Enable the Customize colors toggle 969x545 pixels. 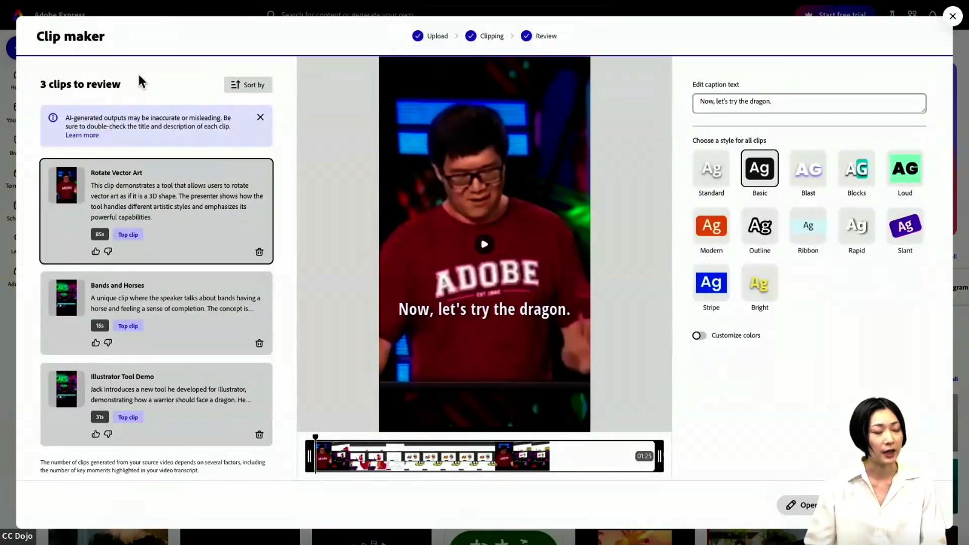click(x=699, y=335)
